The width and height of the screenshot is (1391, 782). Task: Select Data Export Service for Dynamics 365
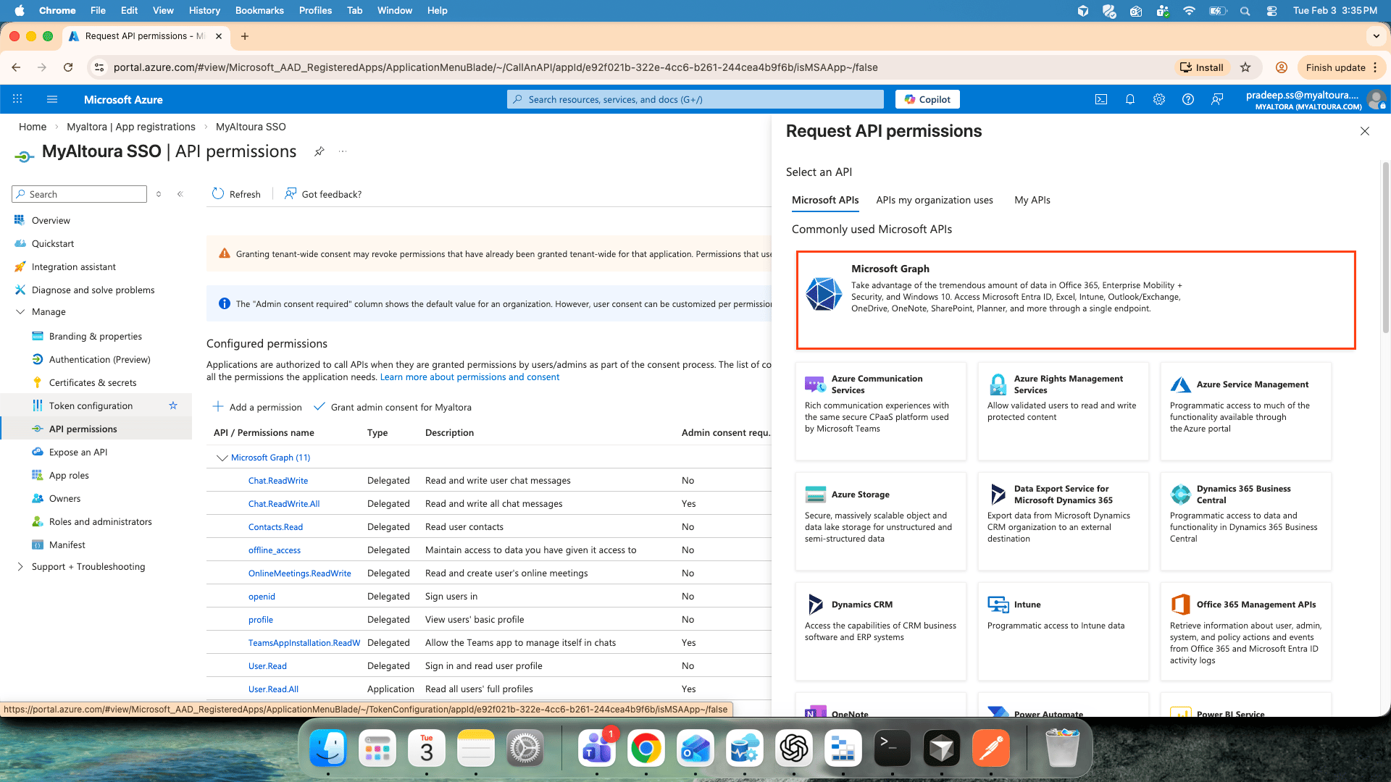[1063, 521]
